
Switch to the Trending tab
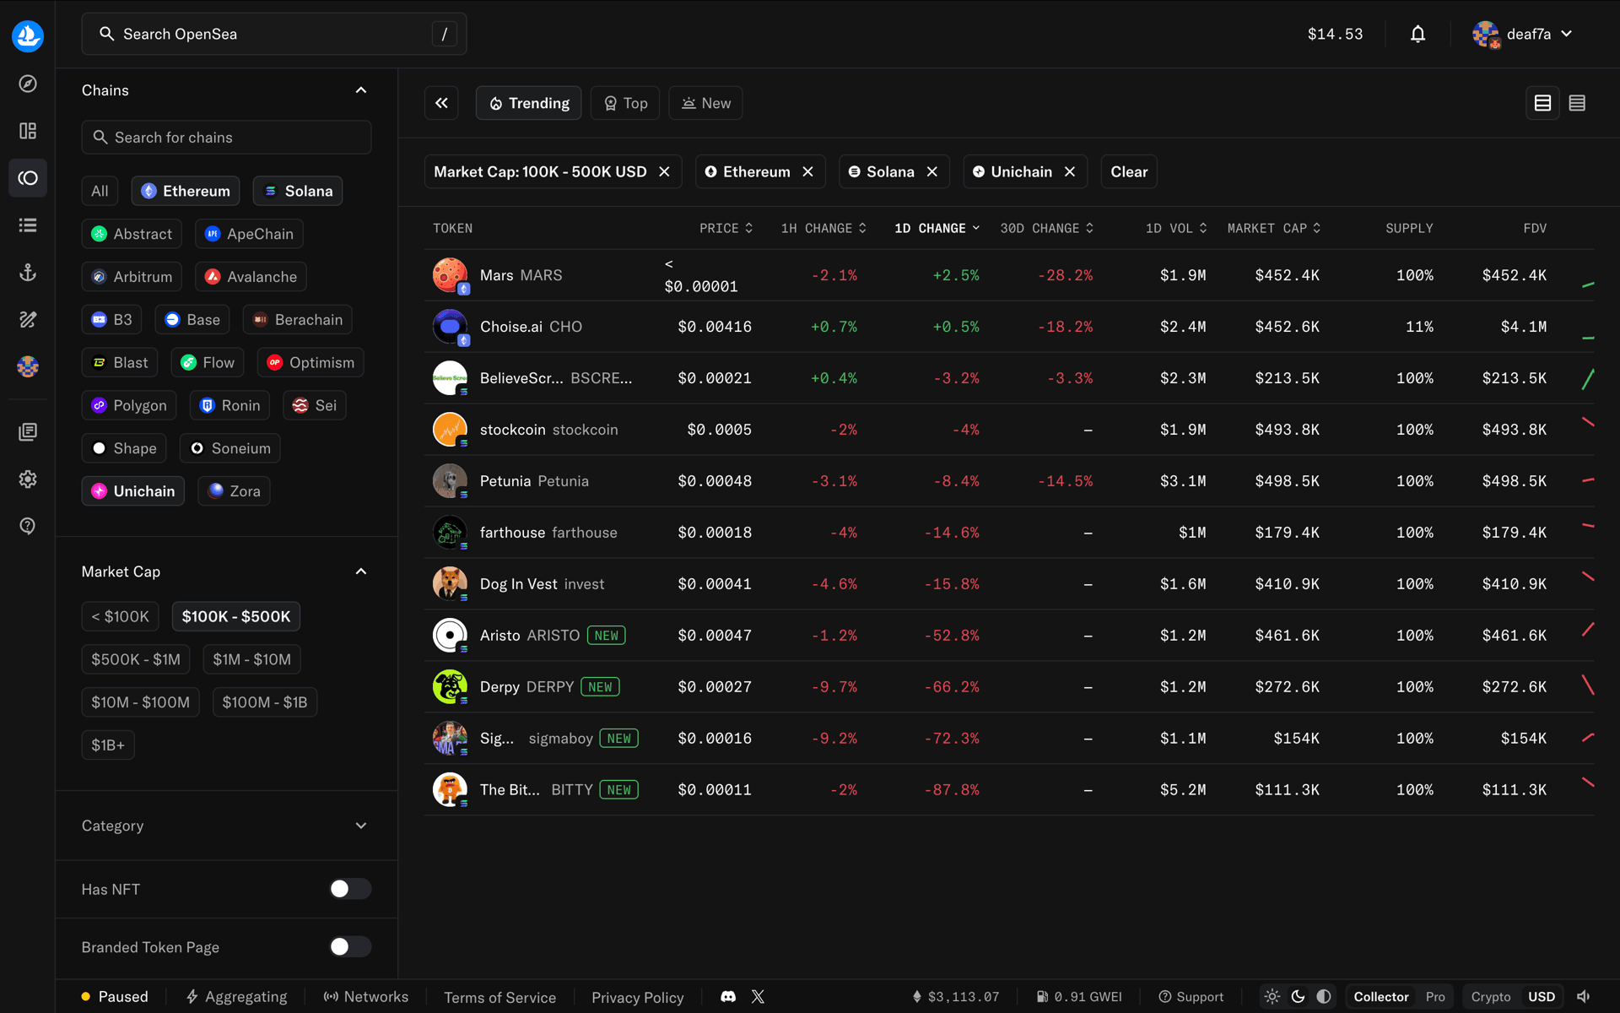(529, 103)
